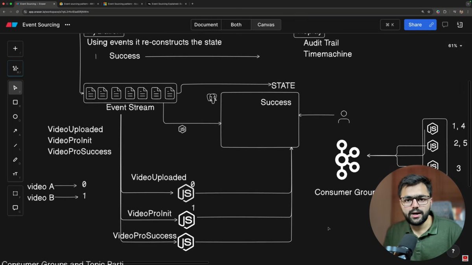The width and height of the screenshot is (472, 265).
Task: Click the help question mark button
Action: coord(453,251)
